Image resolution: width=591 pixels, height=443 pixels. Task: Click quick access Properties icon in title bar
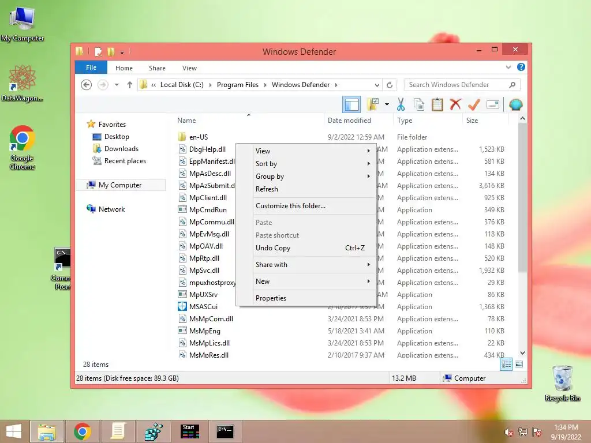98,51
